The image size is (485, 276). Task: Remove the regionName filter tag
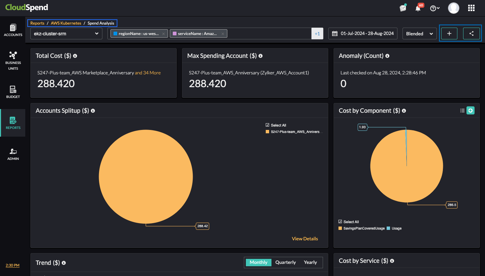pyautogui.click(x=163, y=34)
